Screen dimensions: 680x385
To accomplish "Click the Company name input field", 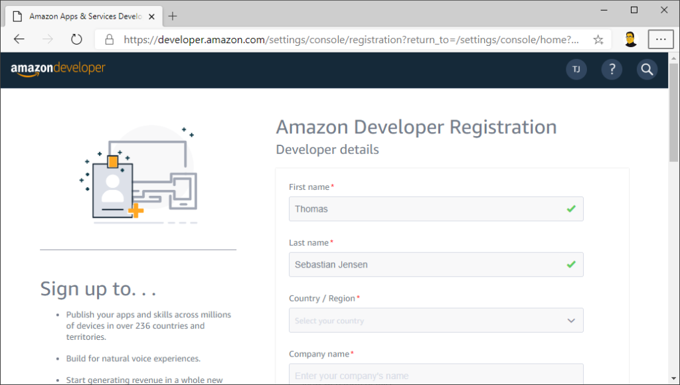I will [x=435, y=375].
